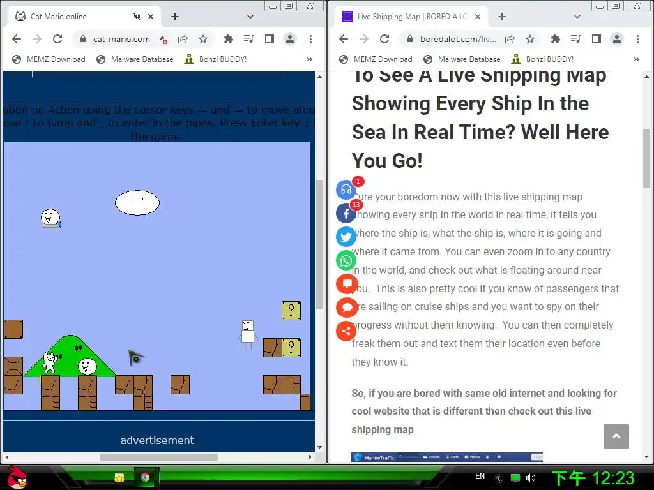The width and height of the screenshot is (654, 490).
Task: Share the boredalot.com page
Action: (510, 39)
